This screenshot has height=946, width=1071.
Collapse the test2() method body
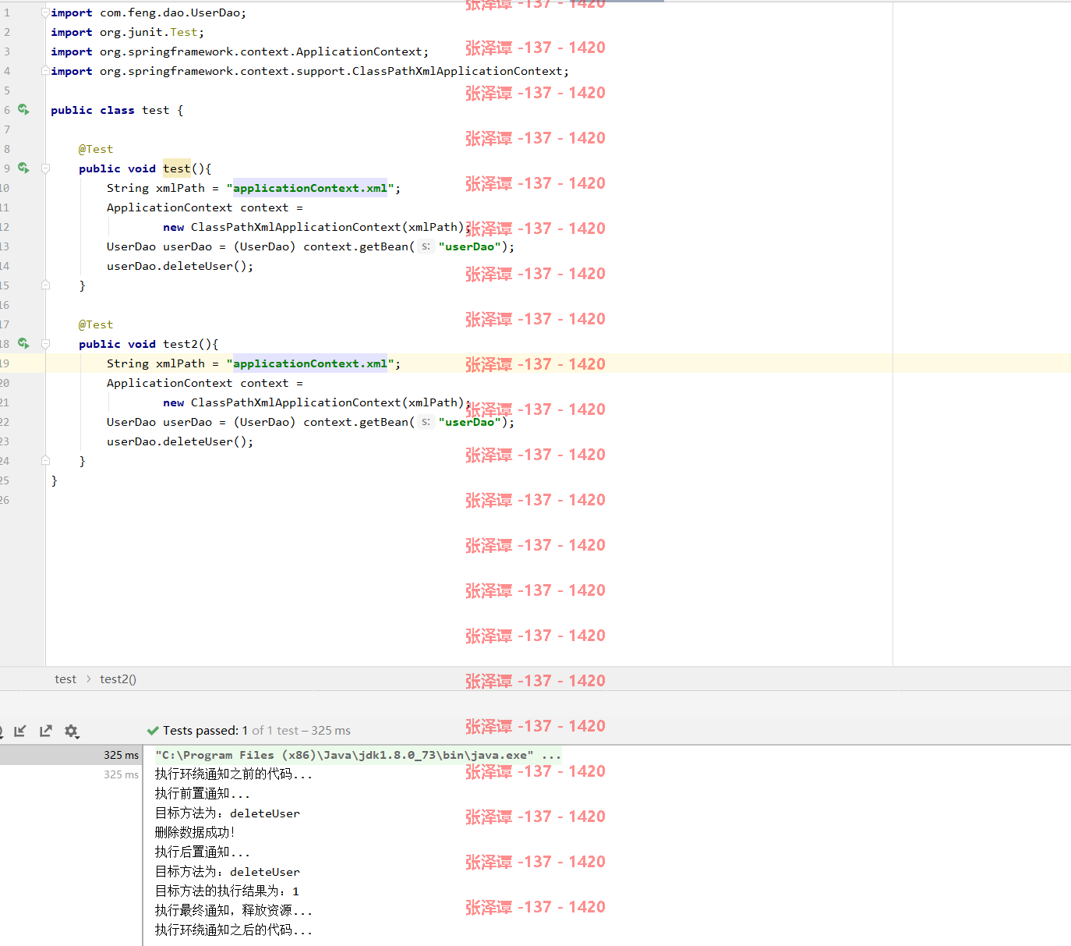click(45, 344)
